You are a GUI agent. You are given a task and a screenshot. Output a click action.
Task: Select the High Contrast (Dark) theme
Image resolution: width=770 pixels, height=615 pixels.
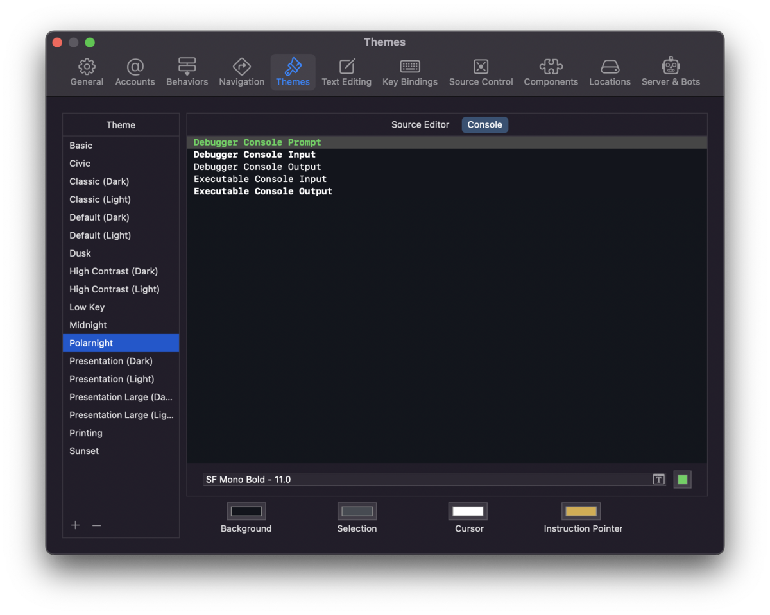click(121, 271)
